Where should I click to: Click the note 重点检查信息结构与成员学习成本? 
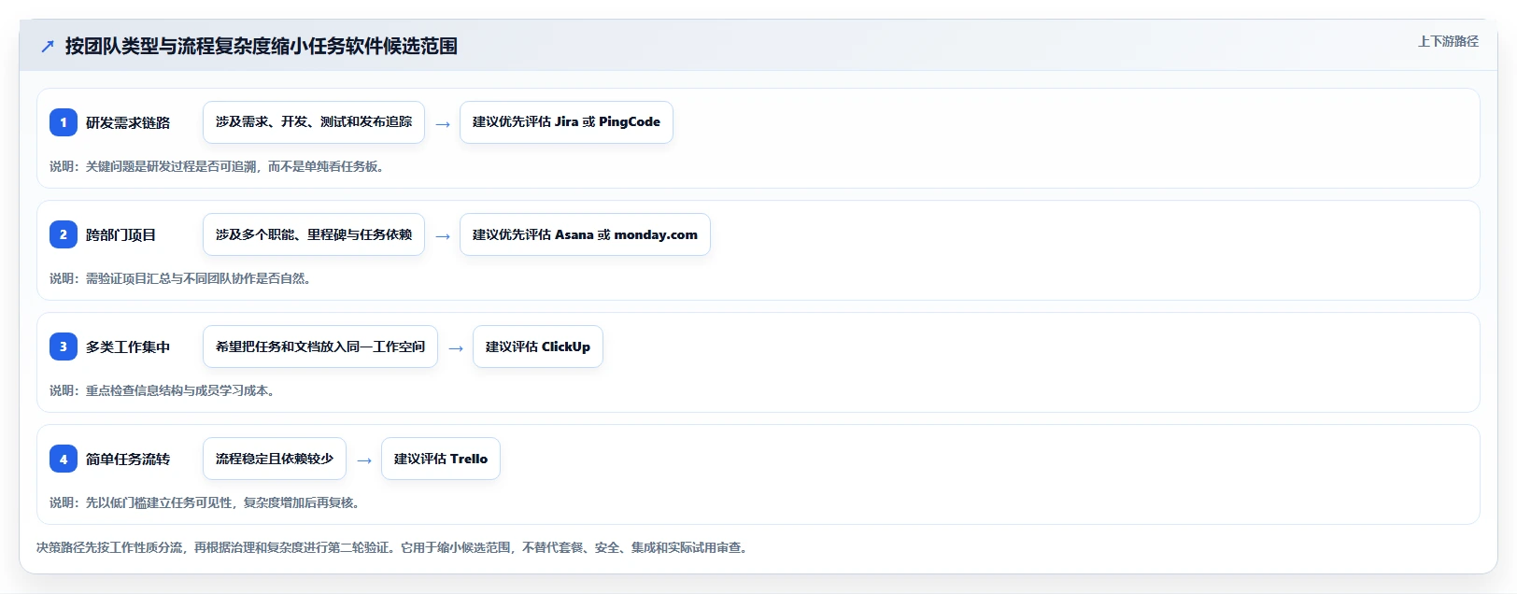(x=163, y=390)
